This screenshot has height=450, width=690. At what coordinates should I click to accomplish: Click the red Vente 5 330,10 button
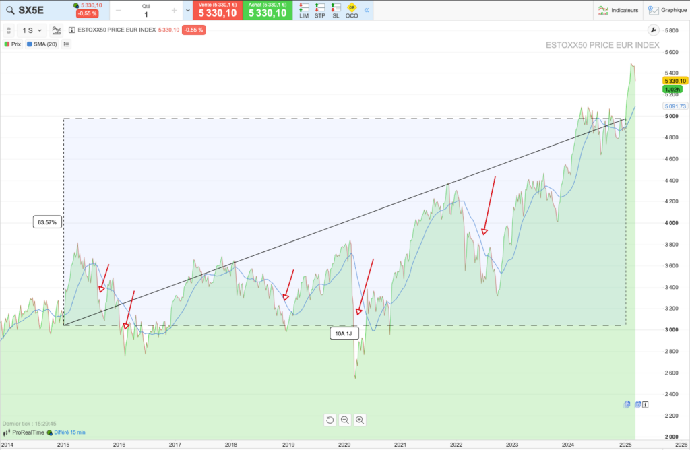pos(218,10)
